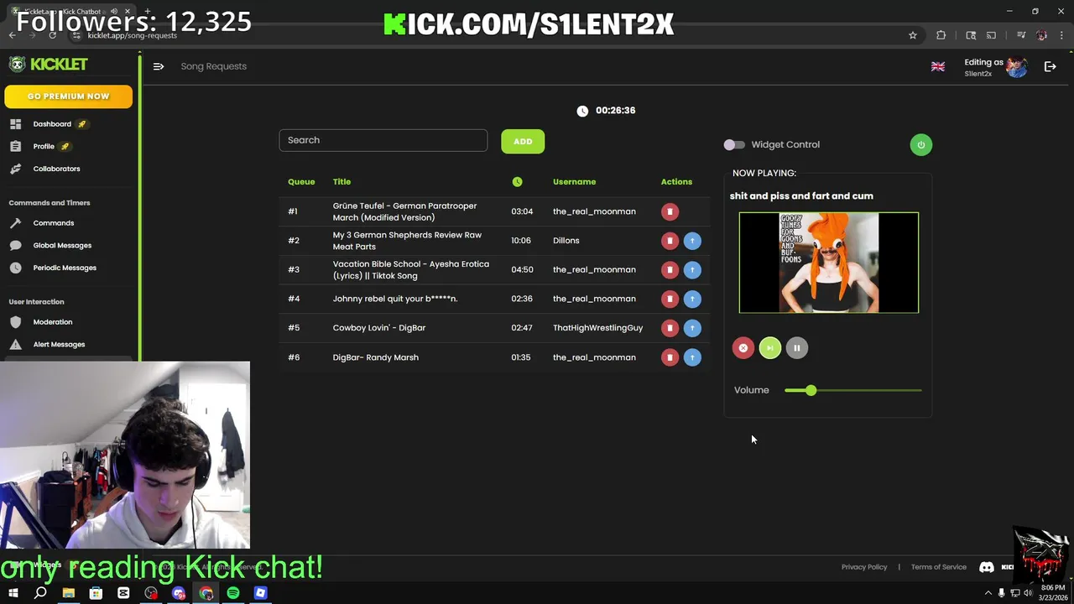Click the 00:26:36 total queue time

click(615, 111)
